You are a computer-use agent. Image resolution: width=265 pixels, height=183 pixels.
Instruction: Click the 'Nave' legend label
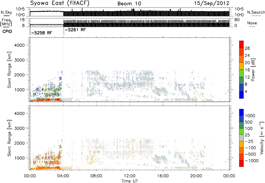[x=252, y=23]
